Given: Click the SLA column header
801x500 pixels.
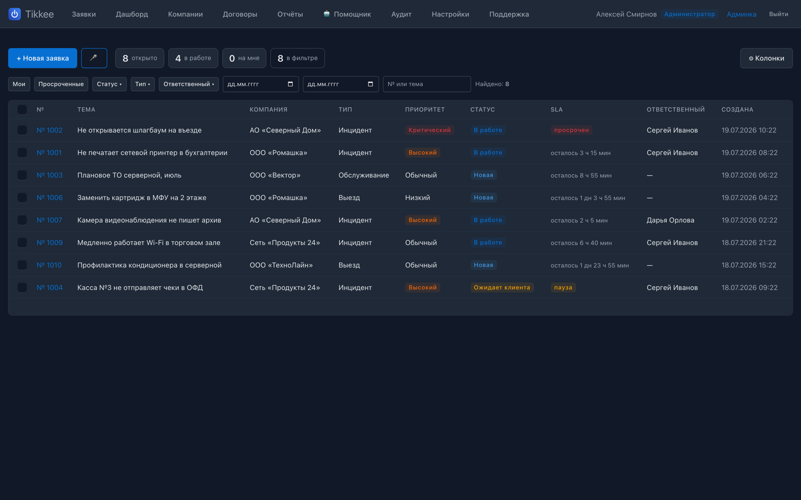Looking at the screenshot, I should tap(557, 109).
